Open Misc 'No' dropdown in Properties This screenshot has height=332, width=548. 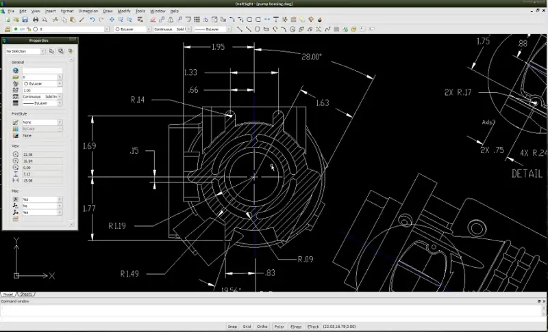(x=60, y=206)
